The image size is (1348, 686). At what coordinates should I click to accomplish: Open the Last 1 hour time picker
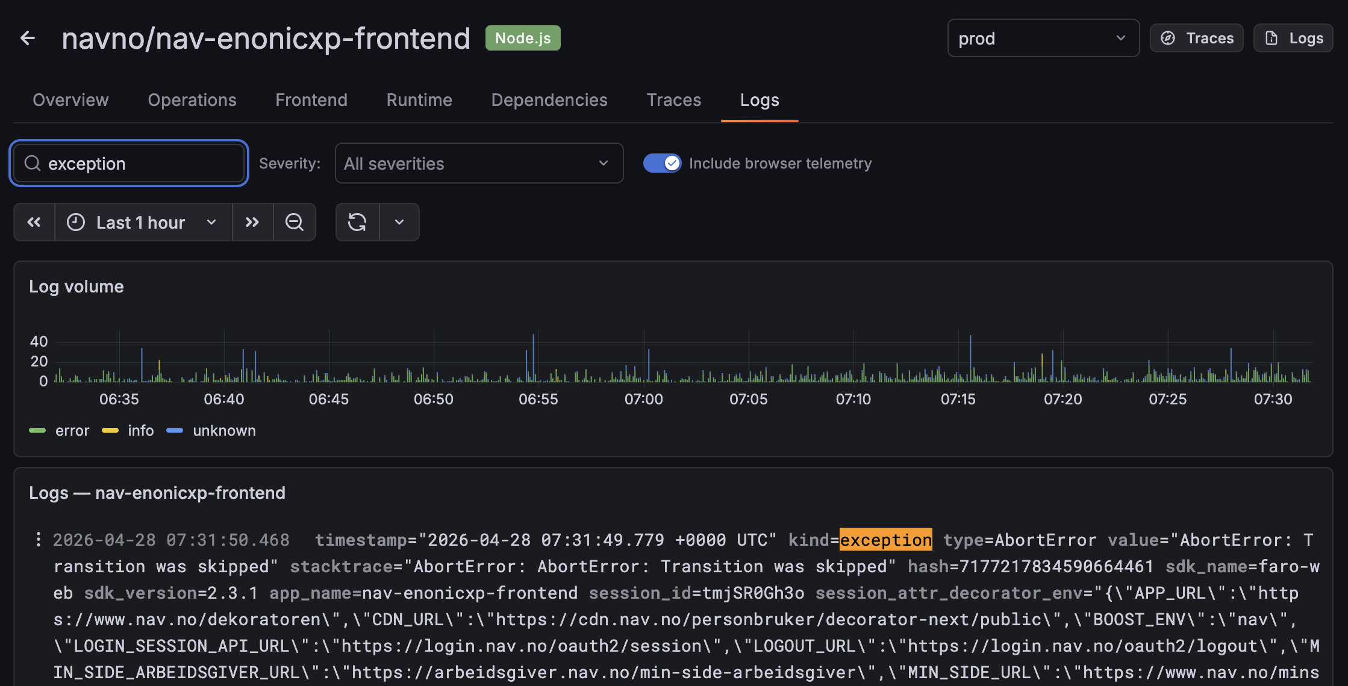pos(142,222)
